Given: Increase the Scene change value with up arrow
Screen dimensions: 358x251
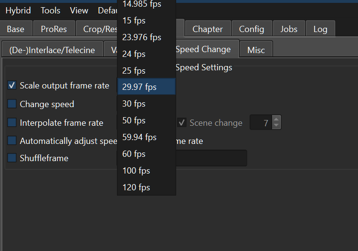Looking at the screenshot, I should point(276,120).
